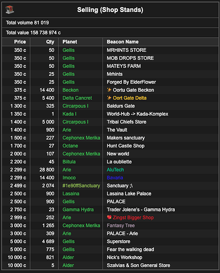Click price 1 700 c

18,146
